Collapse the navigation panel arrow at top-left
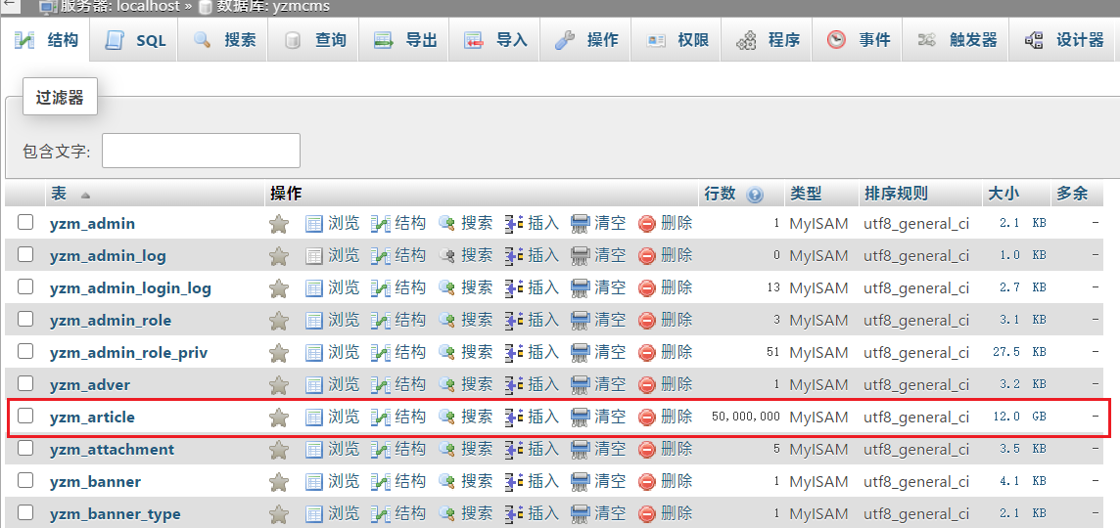 (x=8, y=5)
